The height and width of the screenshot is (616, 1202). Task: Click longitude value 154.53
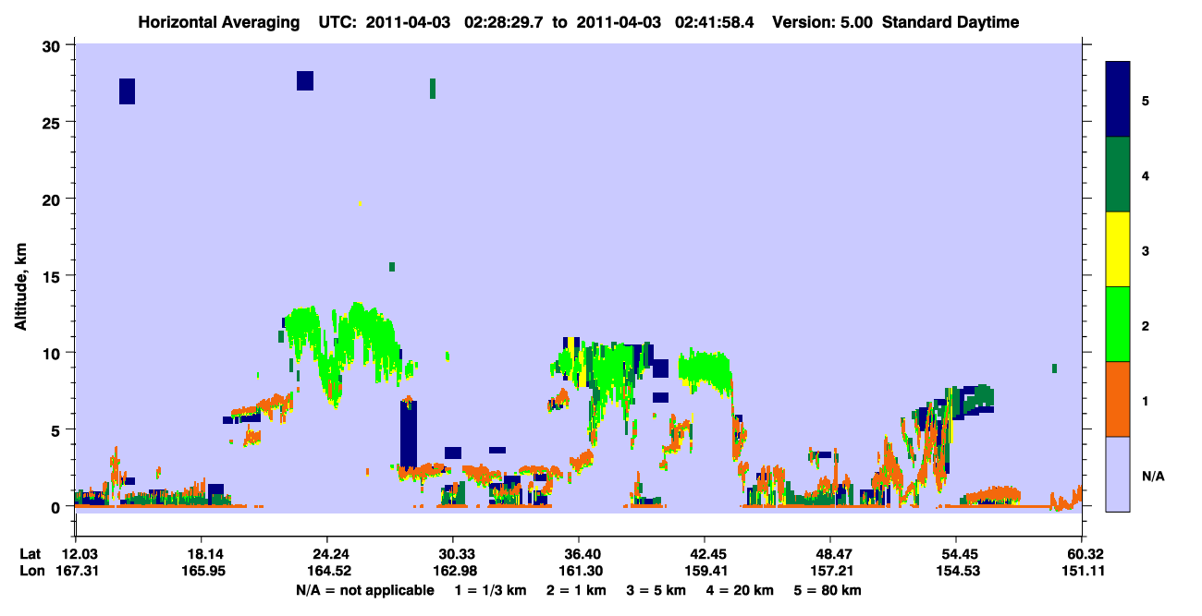(x=956, y=572)
